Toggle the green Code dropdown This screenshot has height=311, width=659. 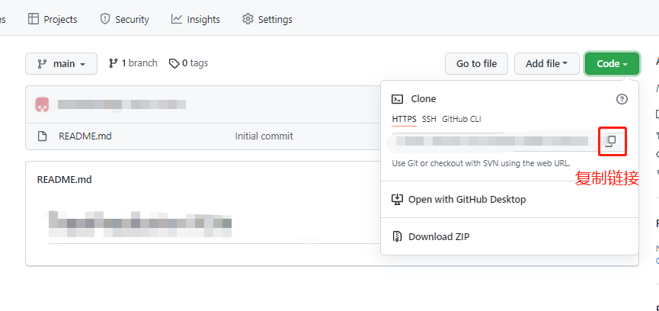coord(612,64)
